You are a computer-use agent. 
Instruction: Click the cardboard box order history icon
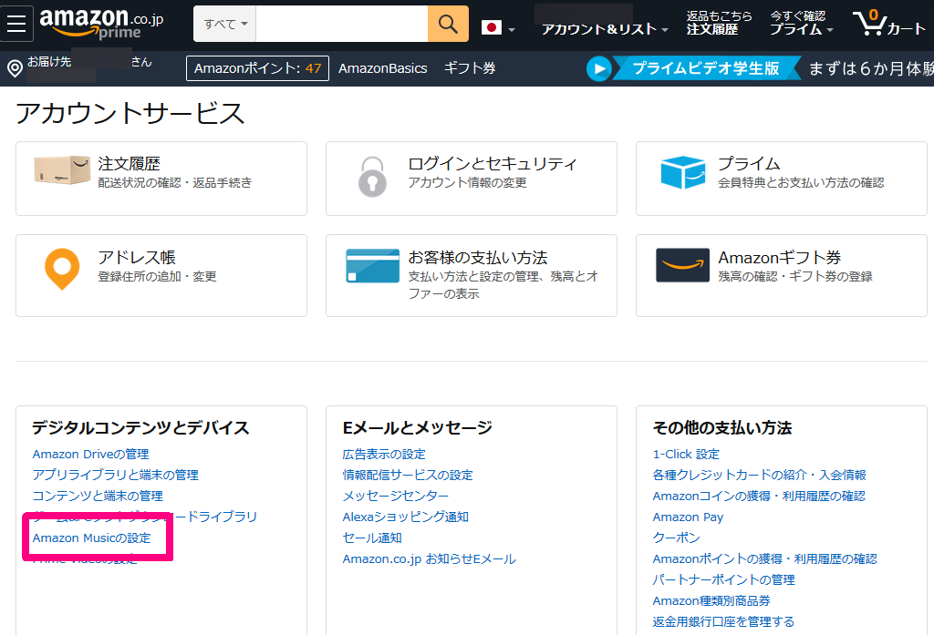pyautogui.click(x=62, y=170)
